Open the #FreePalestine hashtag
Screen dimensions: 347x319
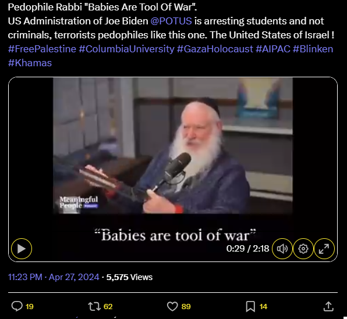click(42, 49)
